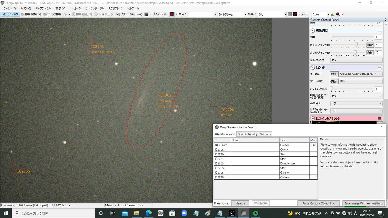Take a スナップショット (A) snapshot
The height and width of the screenshot is (218, 388).
pos(129,14)
